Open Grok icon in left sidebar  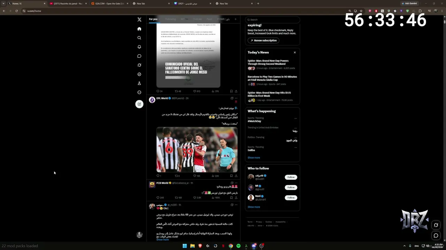coord(139,65)
